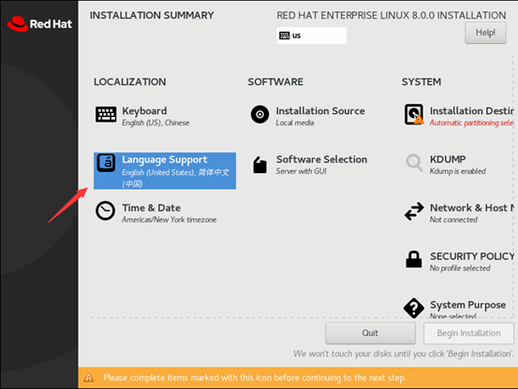Click 'Not connected' network status
Viewport: 518px width, 389px height.
453,220
